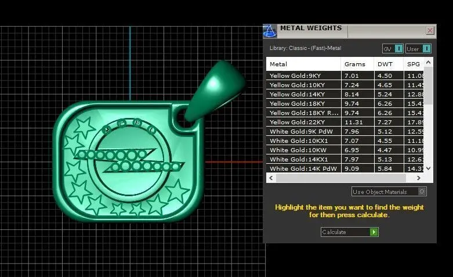Sort by the DWT column header
This screenshot has height=277, width=453.
(389, 64)
